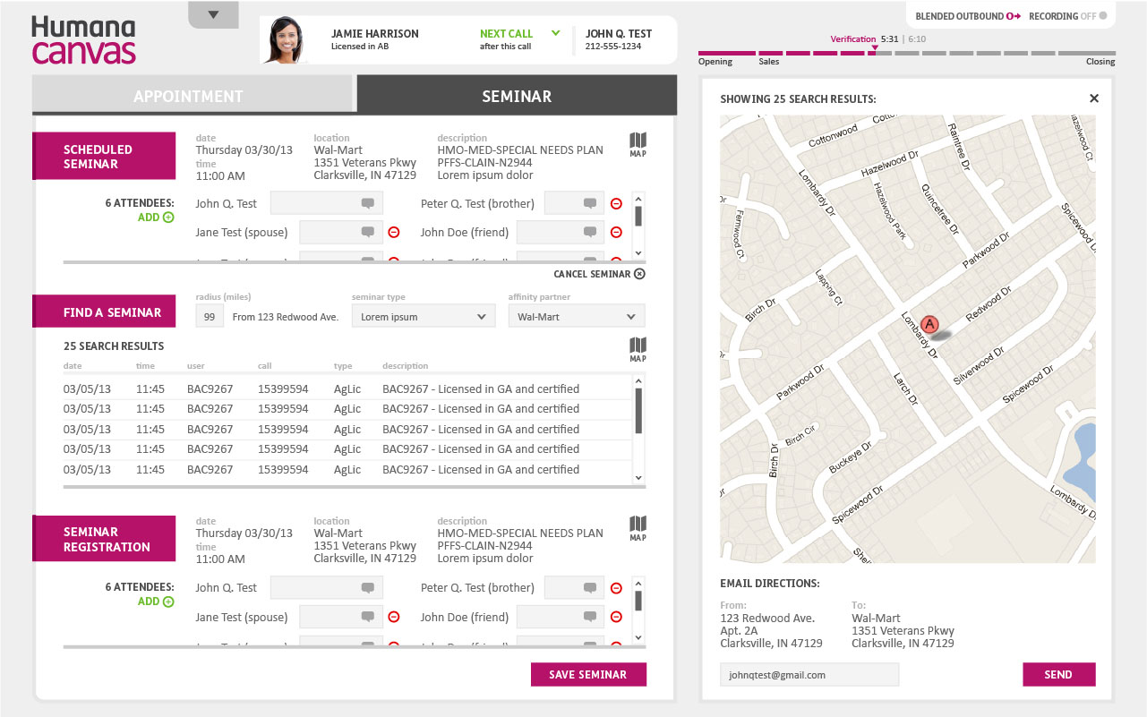This screenshot has width=1147, height=717.
Task: Click the Closing segment of the call progress bar
Action: pos(1087,55)
